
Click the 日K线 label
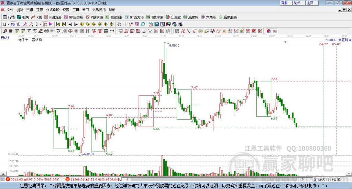[5, 38]
